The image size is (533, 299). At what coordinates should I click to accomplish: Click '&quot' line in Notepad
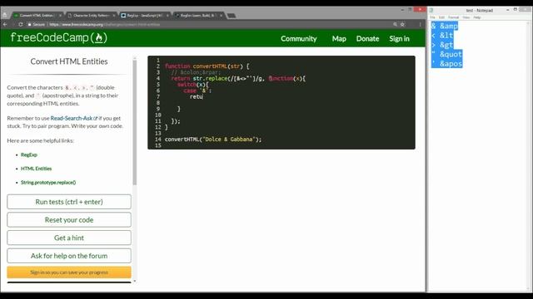(446, 54)
